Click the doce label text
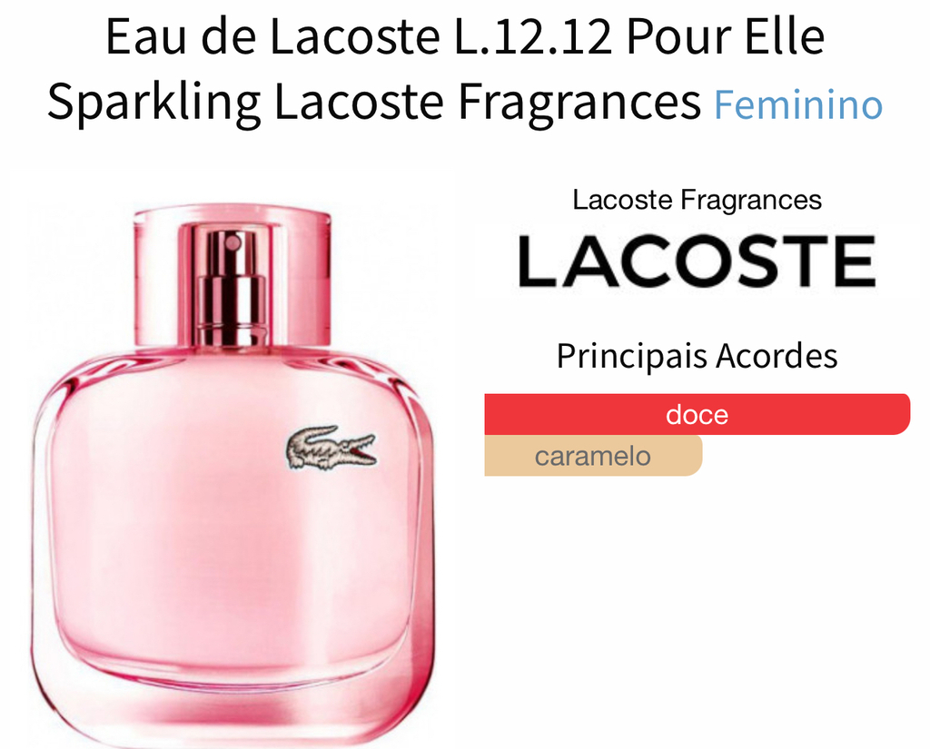The image size is (930, 749). [697, 415]
